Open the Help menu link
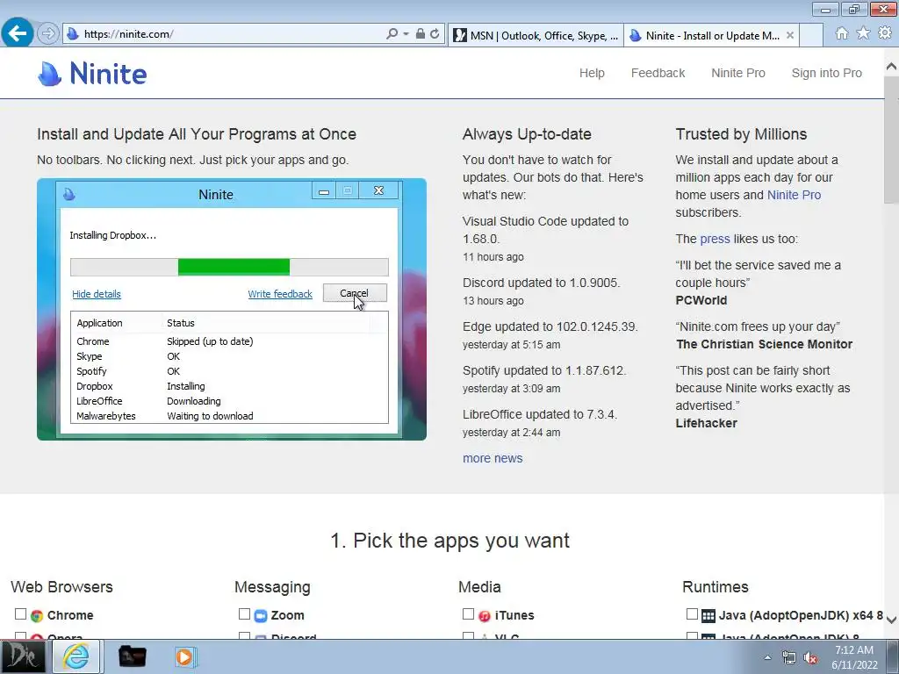The image size is (899, 674). click(592, 73)
